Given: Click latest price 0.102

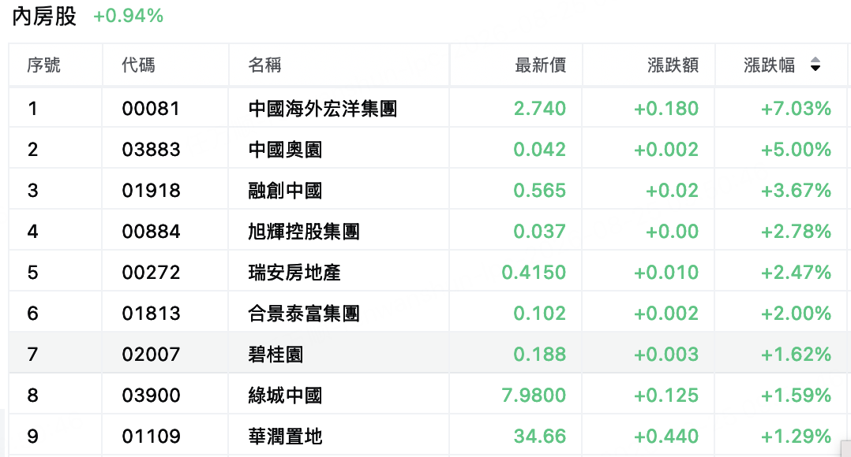Looking at the screenshot, I should tap(540, 314).
